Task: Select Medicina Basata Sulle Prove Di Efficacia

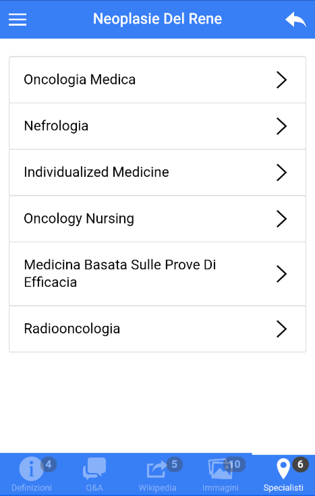Action: coord(120,273)
